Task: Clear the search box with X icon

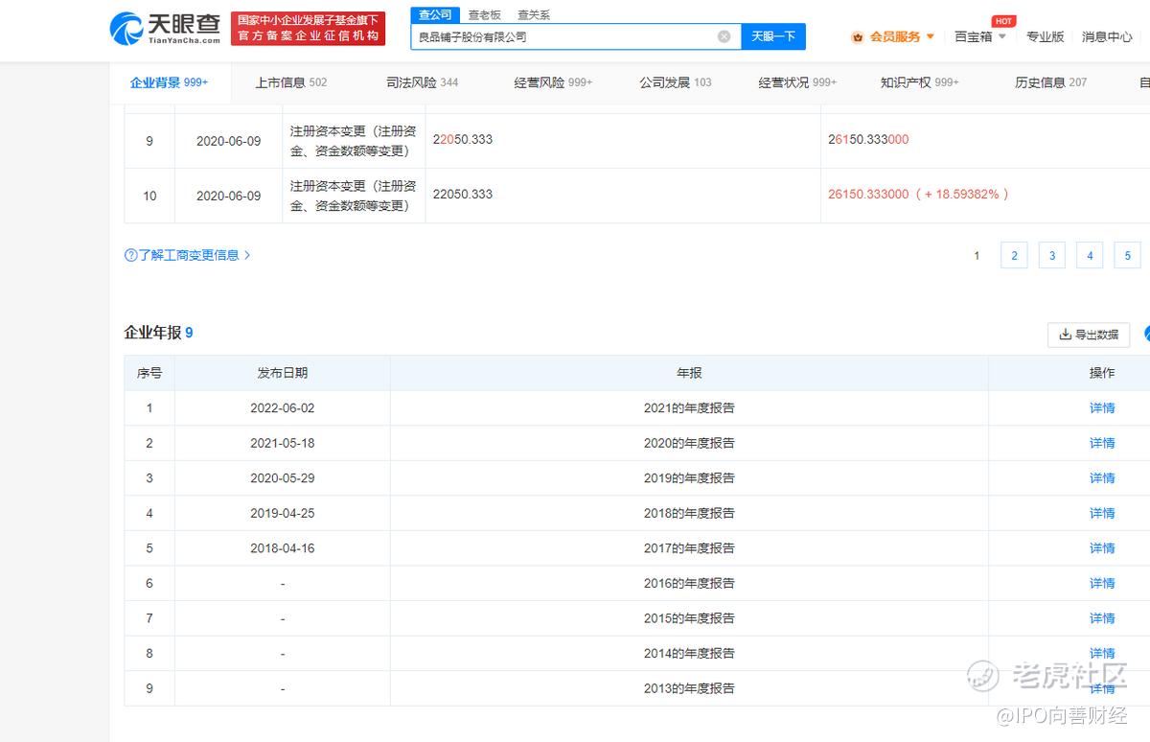Action: [x=724, y=36]
